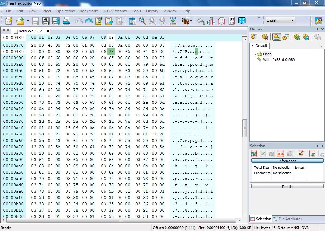This screenshot has width=325, height=231.
Task: Click the Full Screen monitor icon
Action: 242,21
